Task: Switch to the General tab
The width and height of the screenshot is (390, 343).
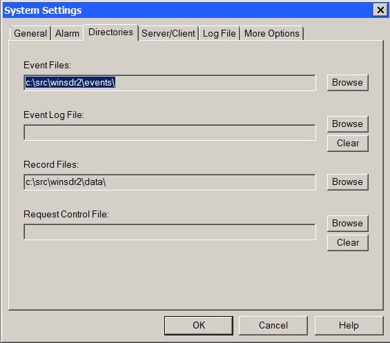Action: coord(30,33)
